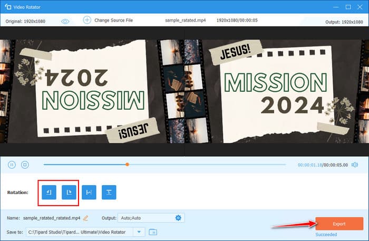The image size is (369, 241).
Task: Click the output video preview on the right
Action: click(x=277, y=91)
